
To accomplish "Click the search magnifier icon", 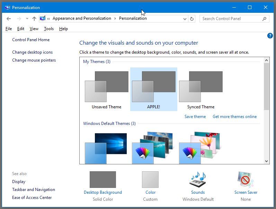I will (265, 19).
